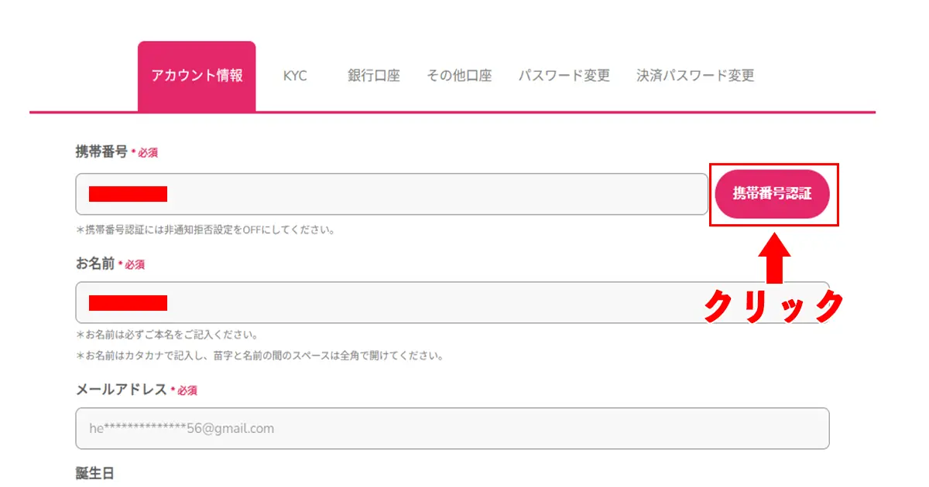This screenshot has width=929, height=487.
Task: Open the パスワード変更 tab
Action: (x=564, y=76)
